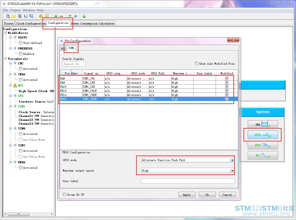Select the PA8 TIM1_CH1 table row

click(149, 78)
